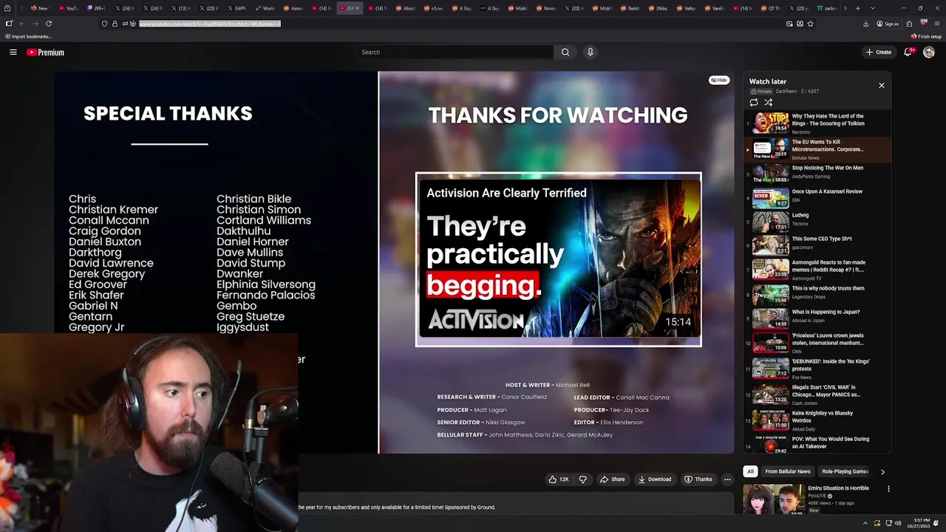Click the Thanks button

point(698,480)
